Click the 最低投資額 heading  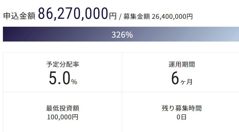point(63,108)
